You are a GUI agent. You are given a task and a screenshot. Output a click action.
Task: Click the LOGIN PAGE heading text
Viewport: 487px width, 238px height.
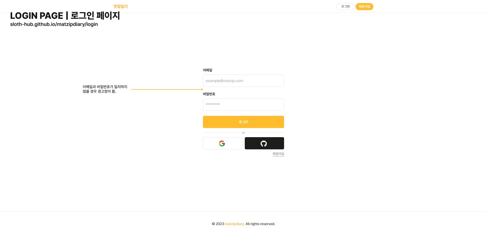65,16
